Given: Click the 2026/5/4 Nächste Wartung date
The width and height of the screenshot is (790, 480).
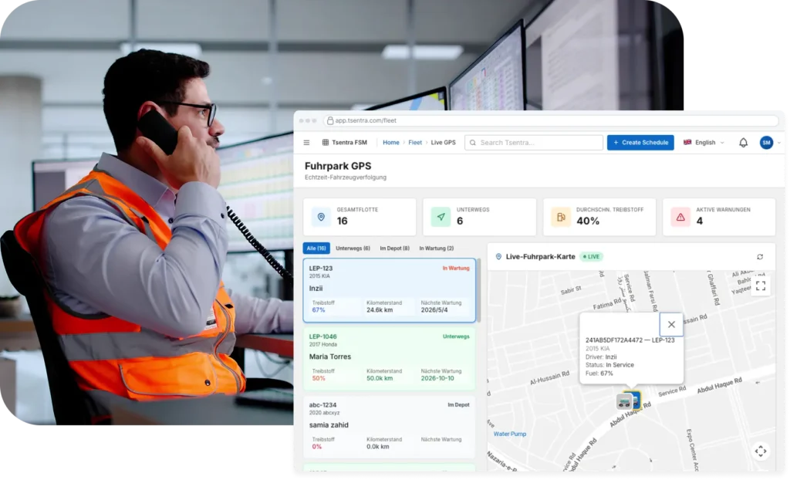Looking at the screenshot, I should pyautogui.click(x=434, y=310).
